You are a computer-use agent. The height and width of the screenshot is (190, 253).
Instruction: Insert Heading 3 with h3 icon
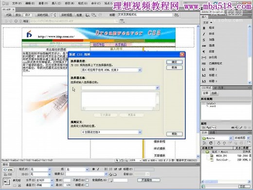coord(204,81)
